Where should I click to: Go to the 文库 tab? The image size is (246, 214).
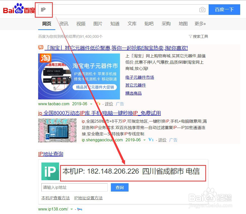click(x=132, y=24)
